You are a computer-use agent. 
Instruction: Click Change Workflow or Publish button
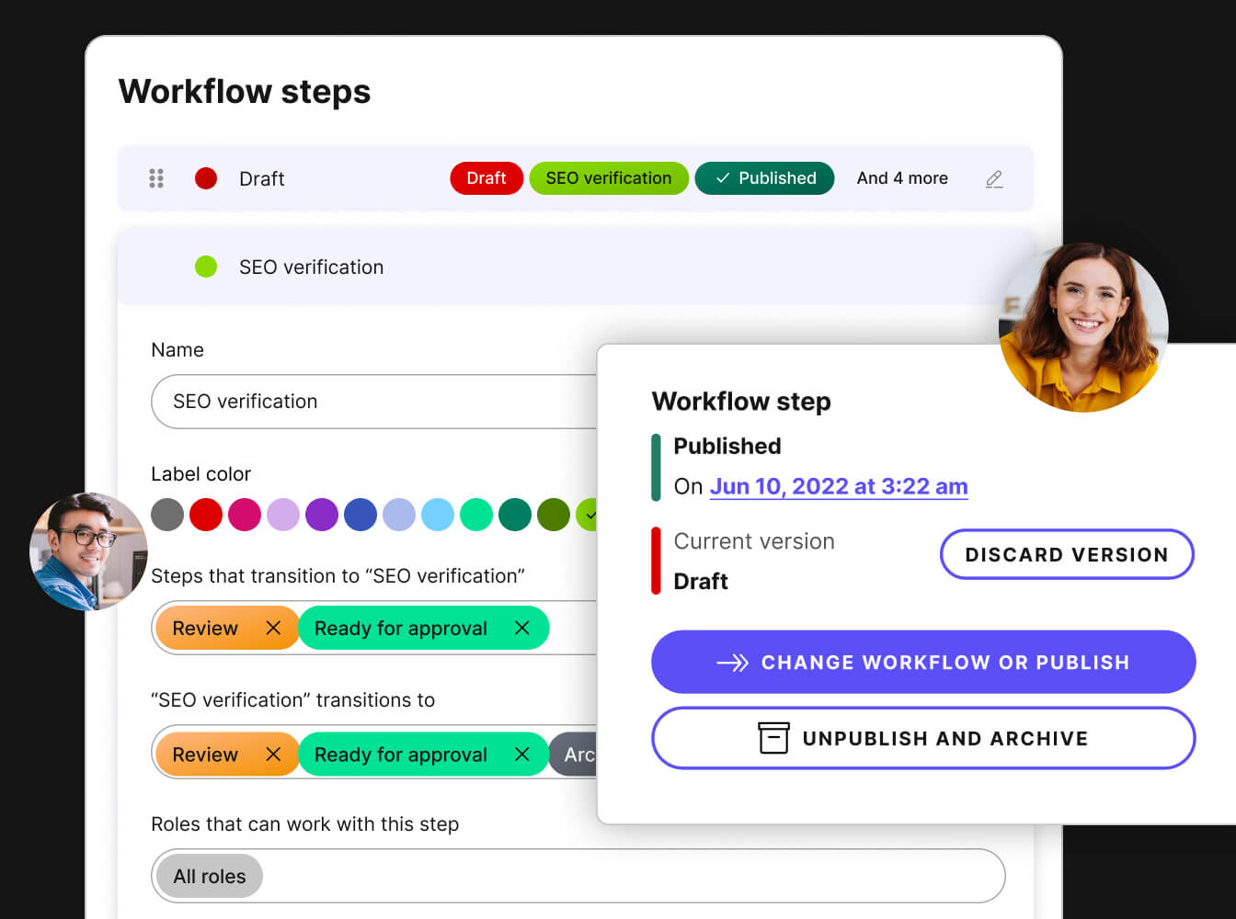(923, 662)
